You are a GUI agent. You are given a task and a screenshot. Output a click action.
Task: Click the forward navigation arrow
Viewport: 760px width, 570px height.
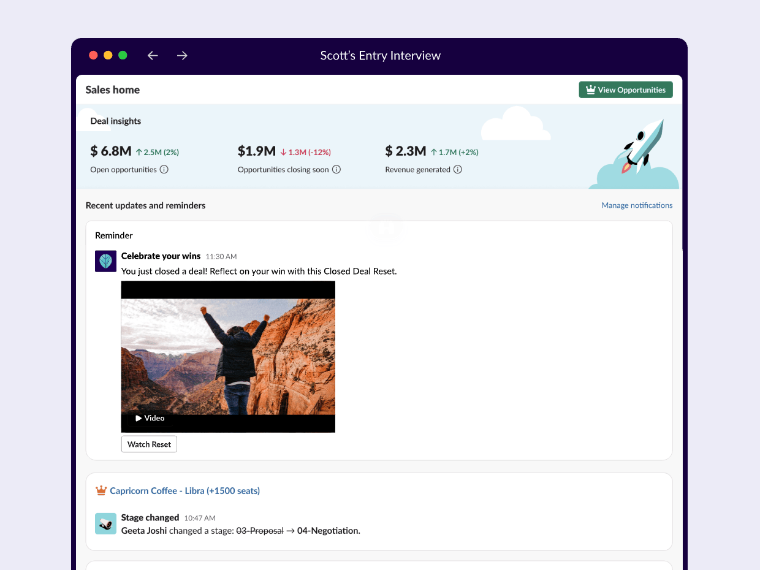coord(182,56)
